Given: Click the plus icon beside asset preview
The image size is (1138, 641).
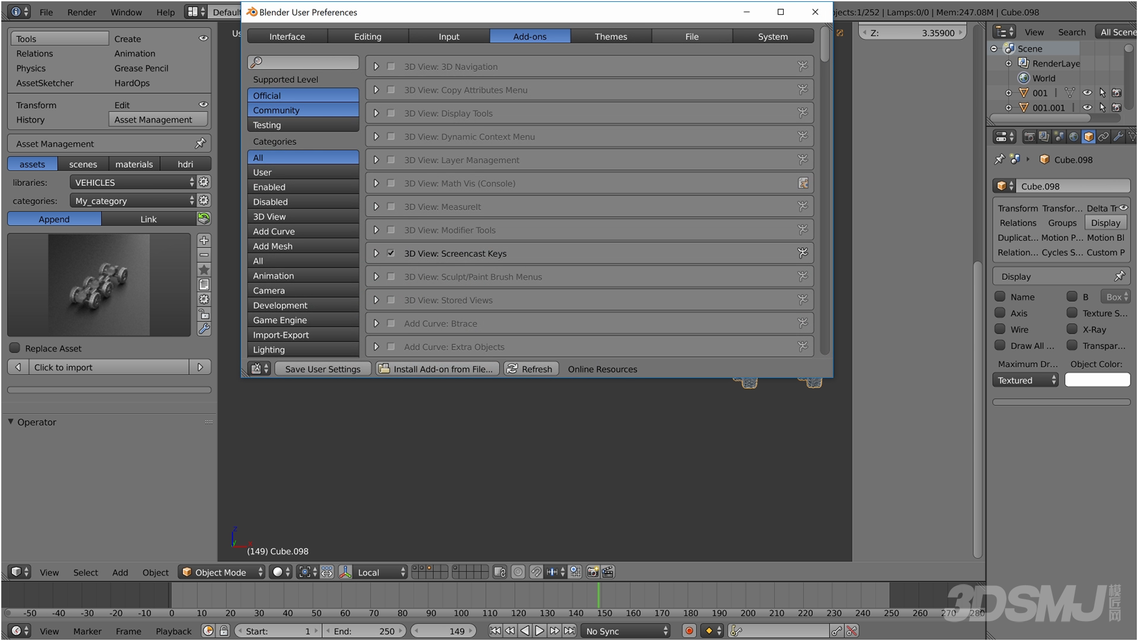Looking at the screenshot, I should tap(204, 240).
